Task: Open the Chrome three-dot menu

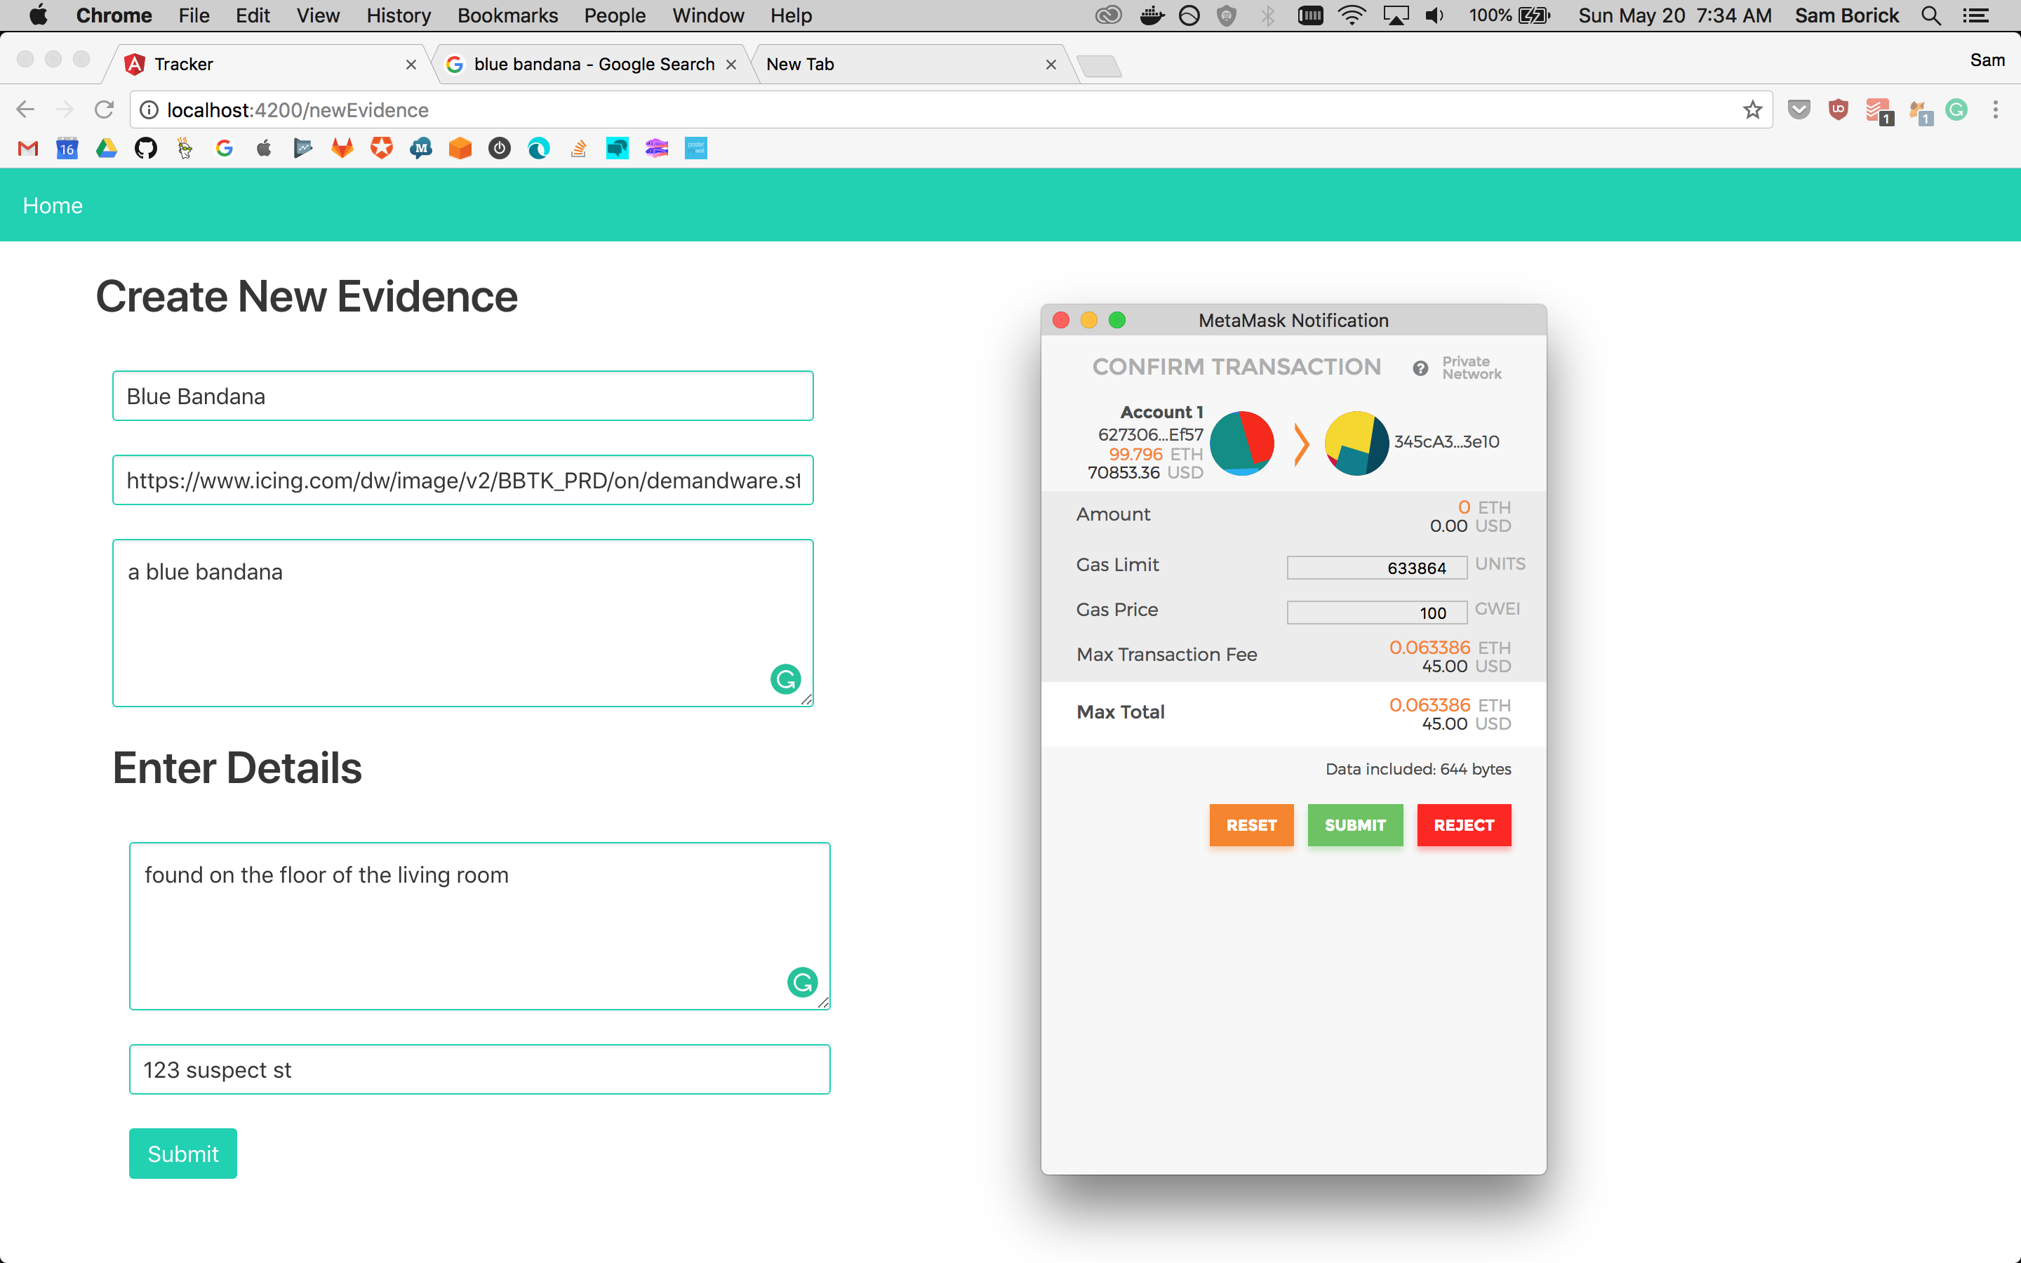Action: [x=1995, y=110]
